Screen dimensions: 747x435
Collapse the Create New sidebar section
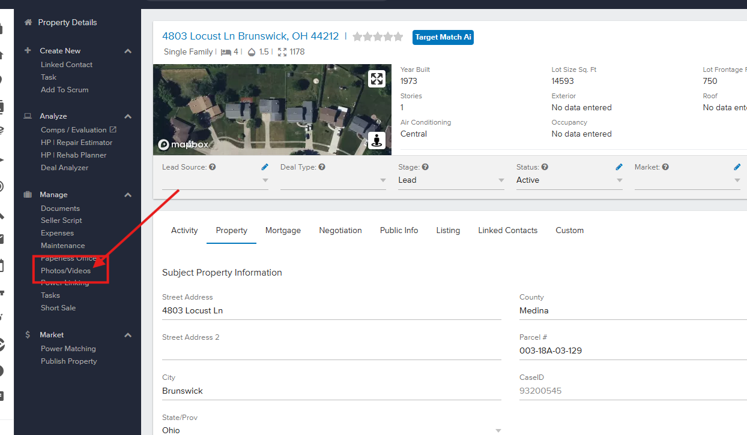tap(128, 51)
